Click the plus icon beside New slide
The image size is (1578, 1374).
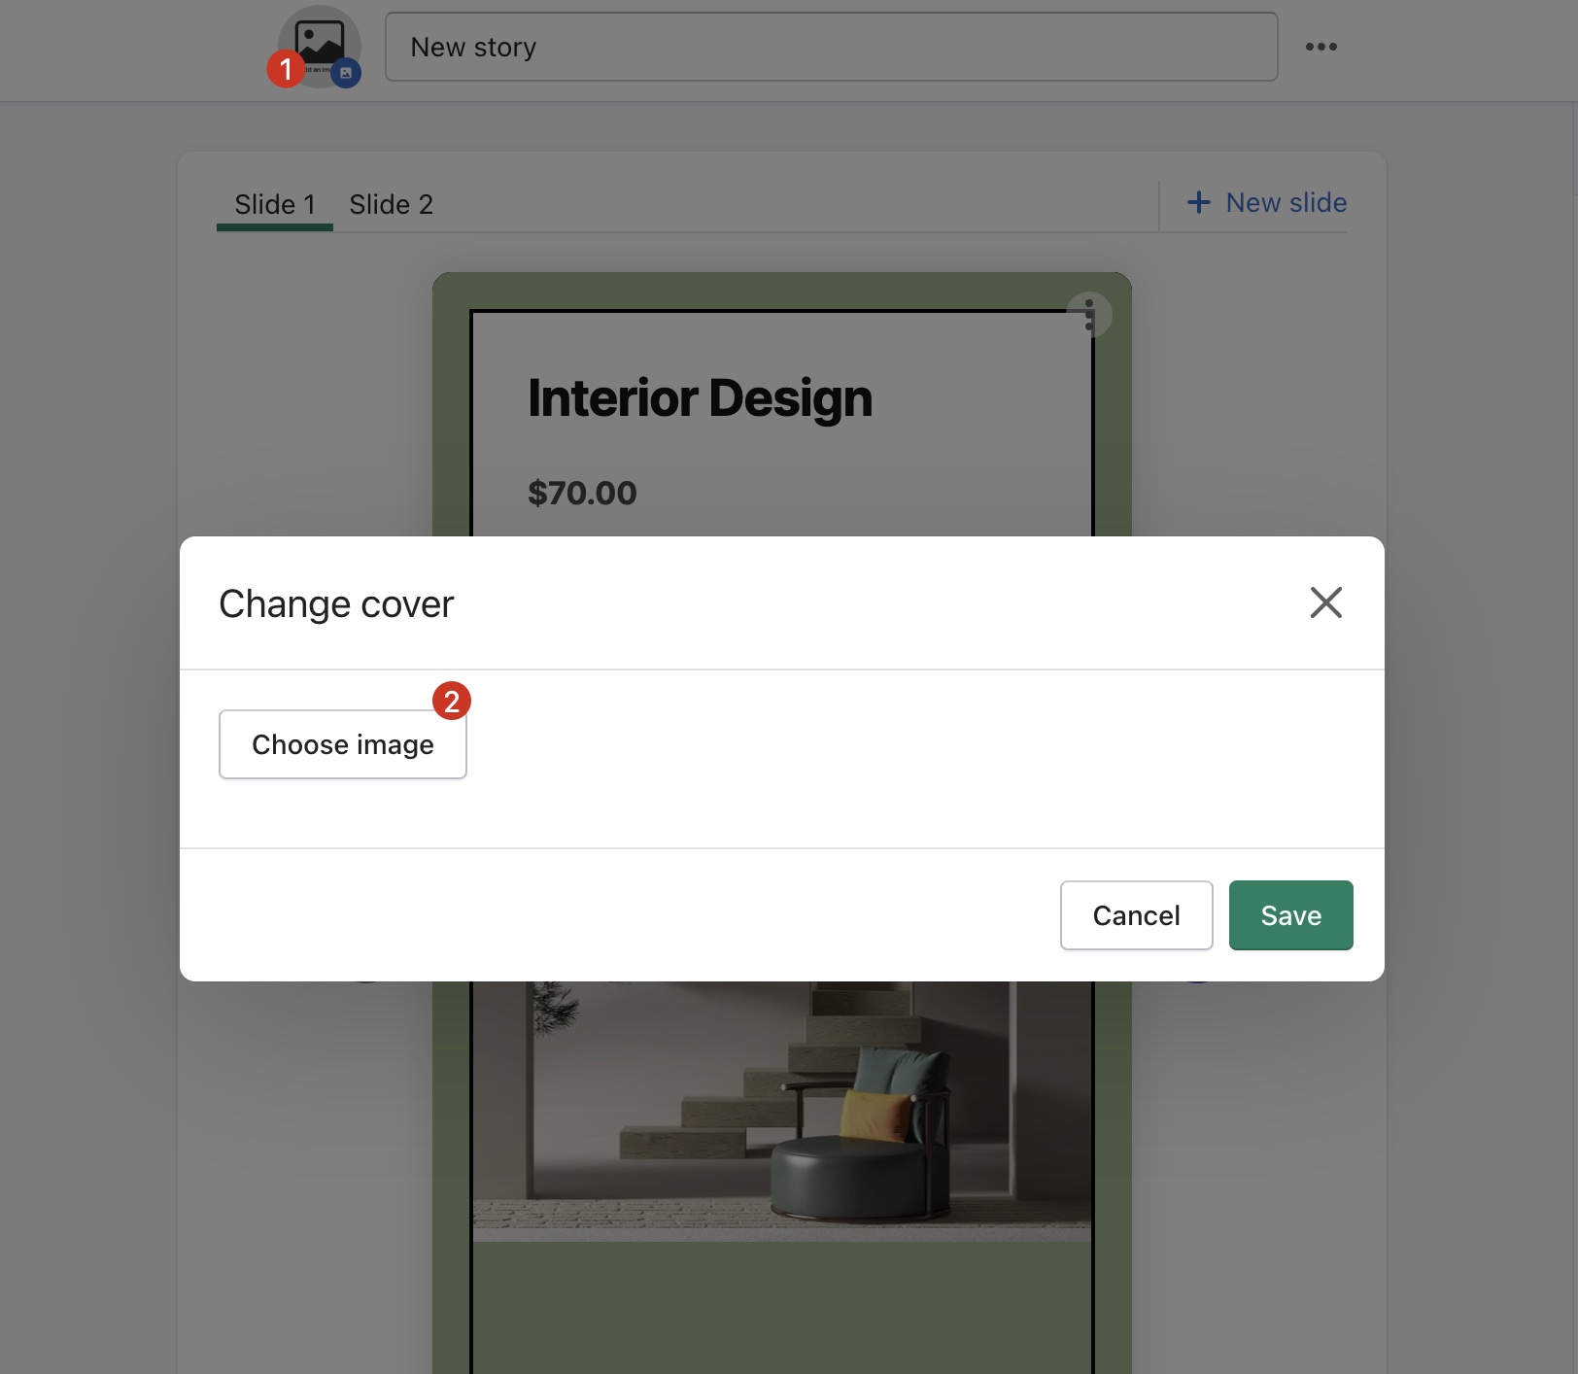pyautogui.click(x=1199, y=202)
